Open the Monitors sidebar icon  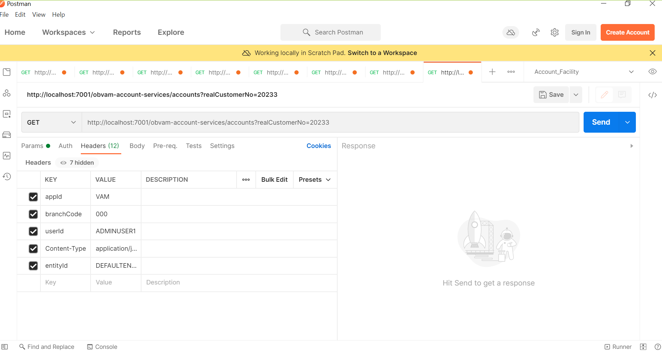(x=7, y=156)
